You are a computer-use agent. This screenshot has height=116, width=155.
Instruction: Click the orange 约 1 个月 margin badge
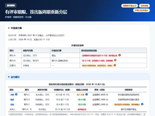click(80, 95)
